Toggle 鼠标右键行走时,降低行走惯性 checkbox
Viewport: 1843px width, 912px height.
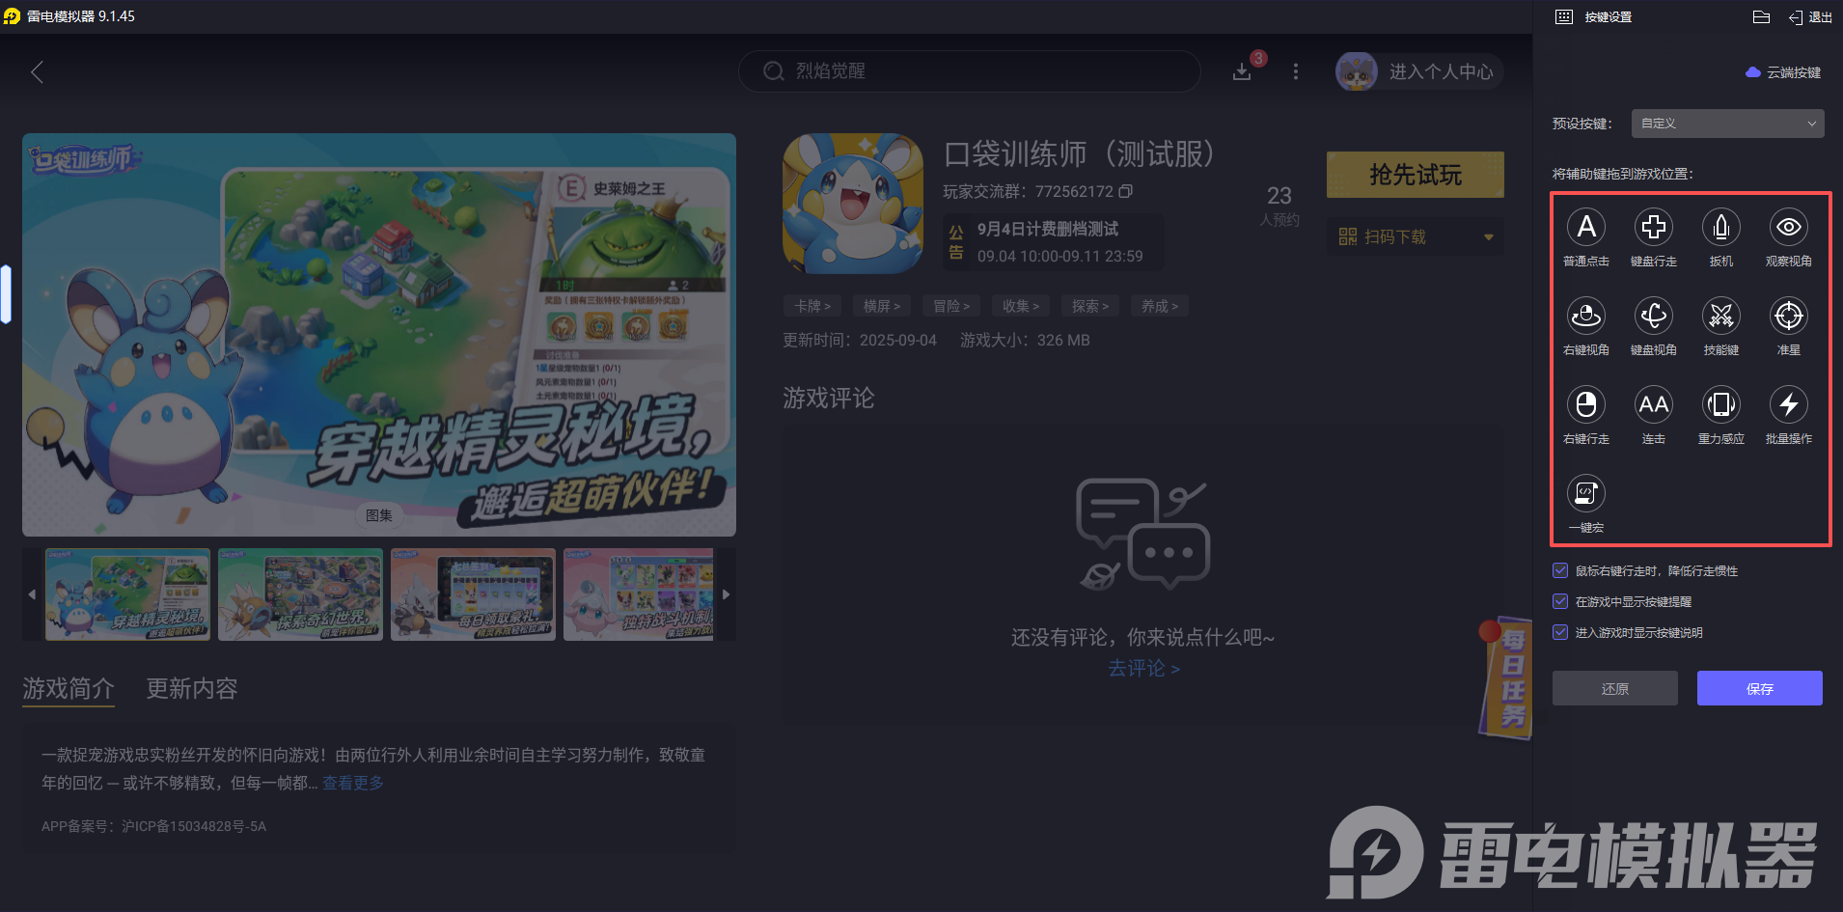(x=1560, y=570)
